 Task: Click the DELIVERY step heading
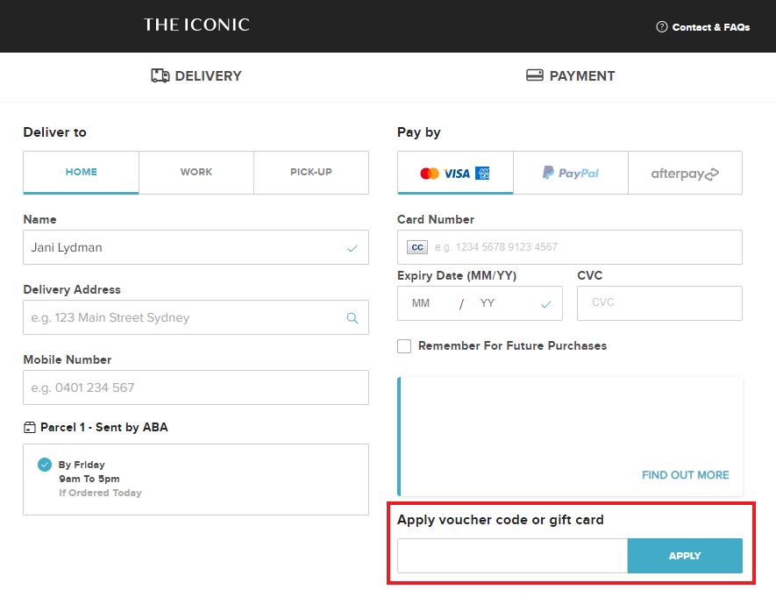[x=208, y=75]
